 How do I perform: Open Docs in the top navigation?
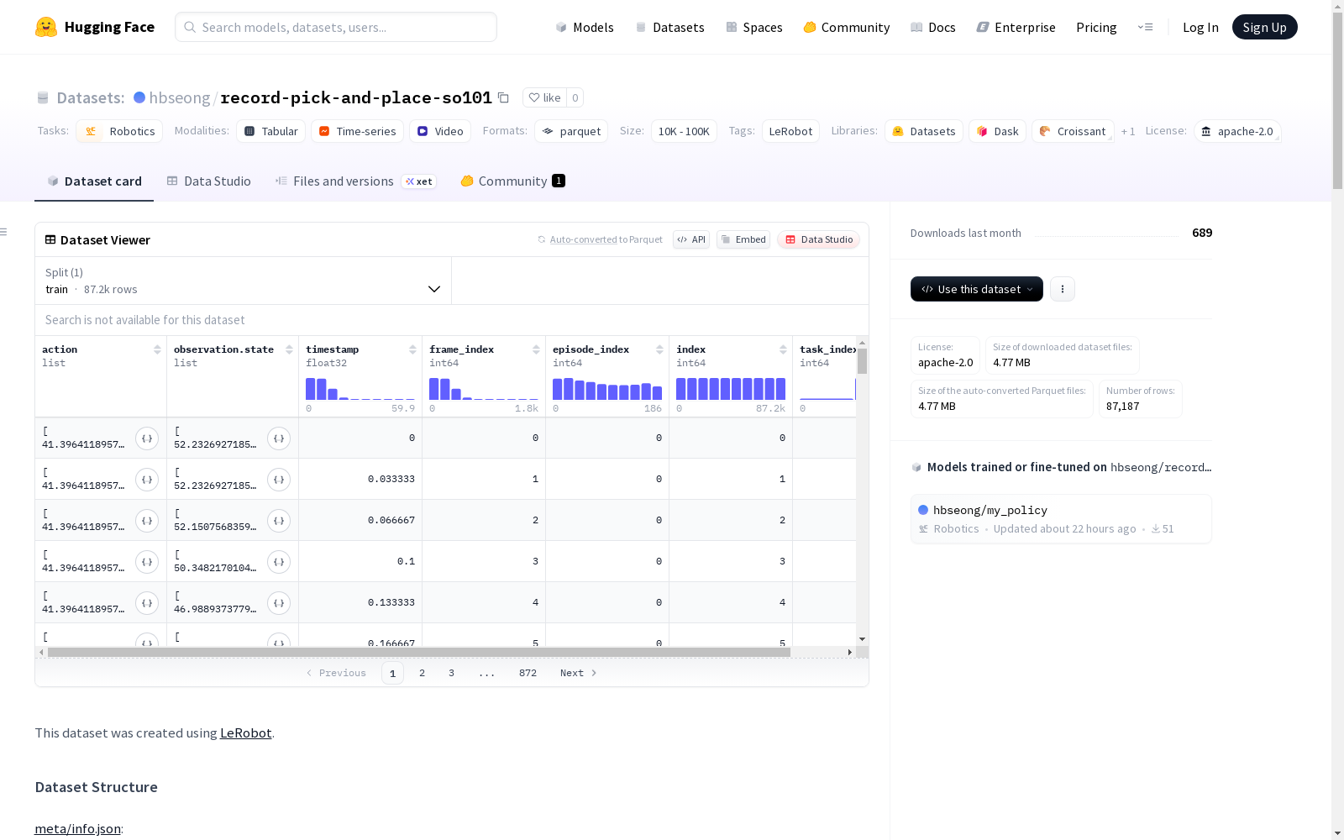pos(933,27)
